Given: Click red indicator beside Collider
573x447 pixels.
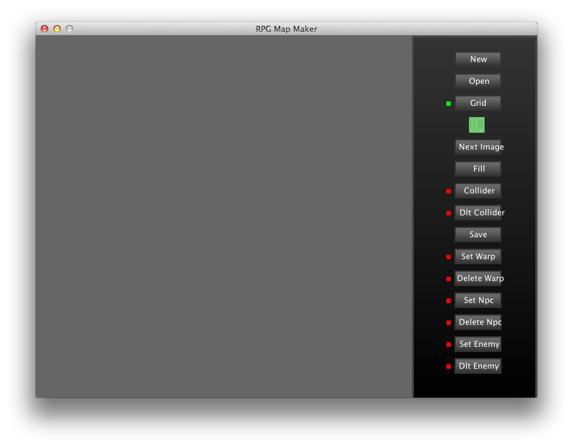Looking at the screenshot, I should pyautogui.click(x=448, y=191).
